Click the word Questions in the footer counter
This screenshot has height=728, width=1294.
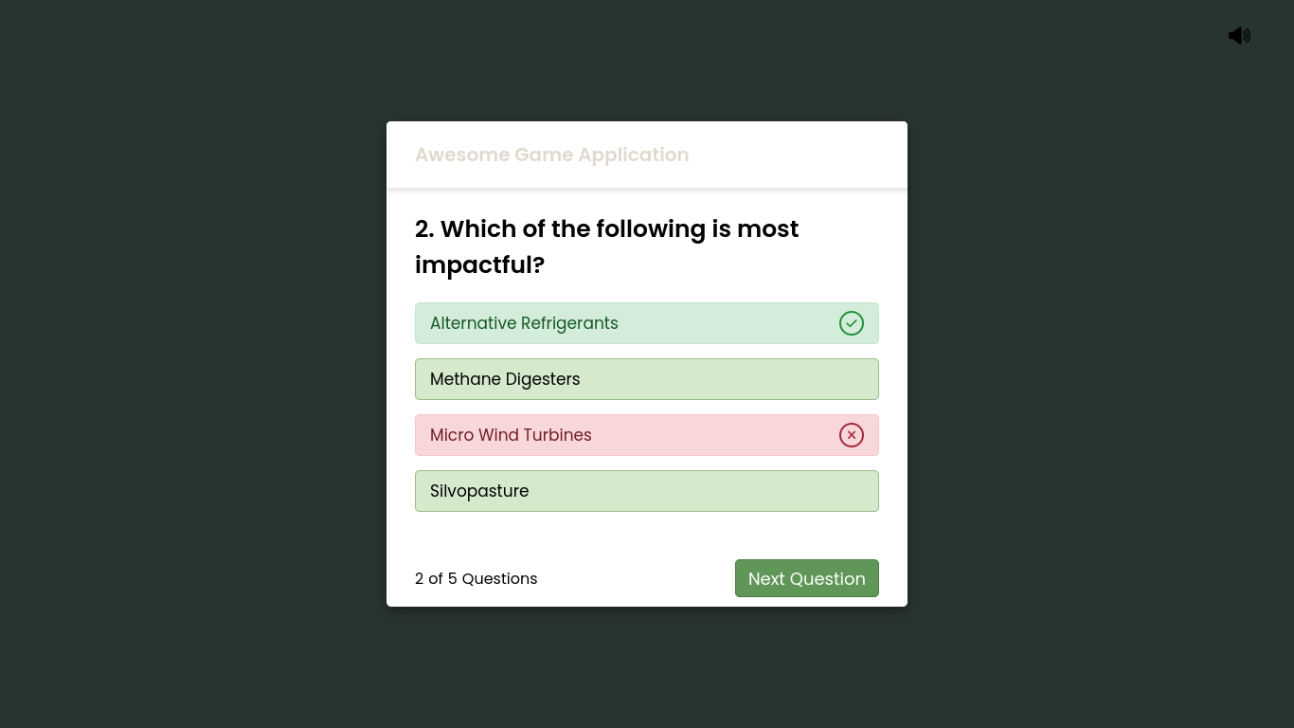pos(499,578)
